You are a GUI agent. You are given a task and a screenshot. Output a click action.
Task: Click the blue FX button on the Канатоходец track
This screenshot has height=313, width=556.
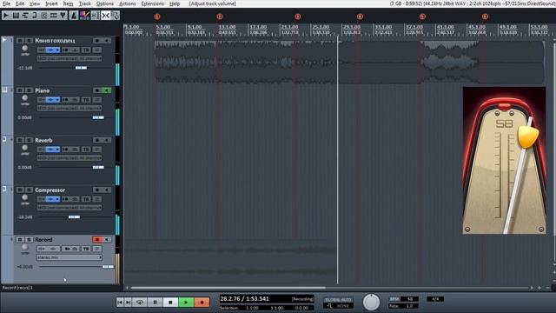[x=52, y=50]
